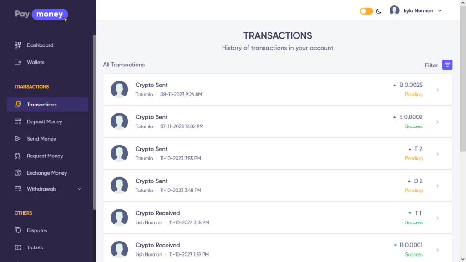466x262 pixels.
Task: Click the Wallets icon in sidebar
Action: 18,62
